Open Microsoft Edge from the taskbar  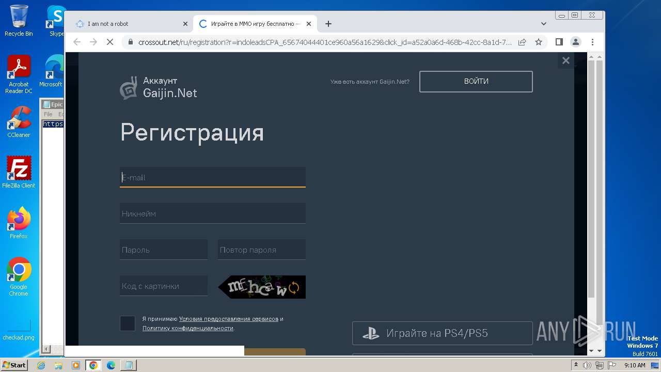tap(111, 365)
